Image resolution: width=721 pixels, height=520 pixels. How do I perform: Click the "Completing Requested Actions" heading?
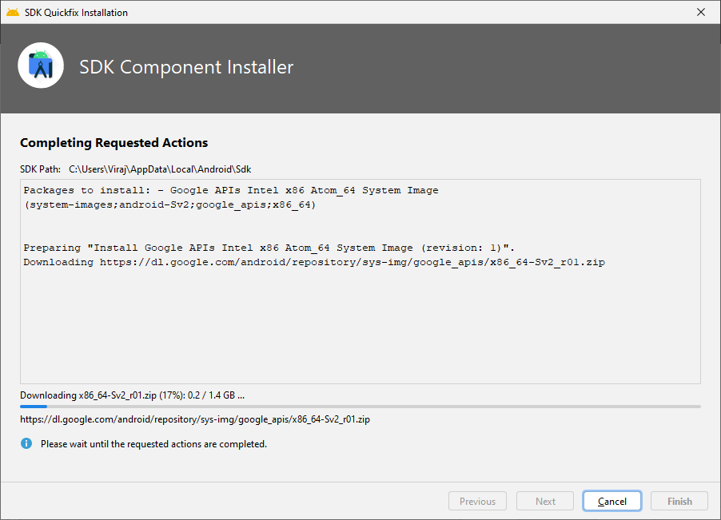[114, 143]
